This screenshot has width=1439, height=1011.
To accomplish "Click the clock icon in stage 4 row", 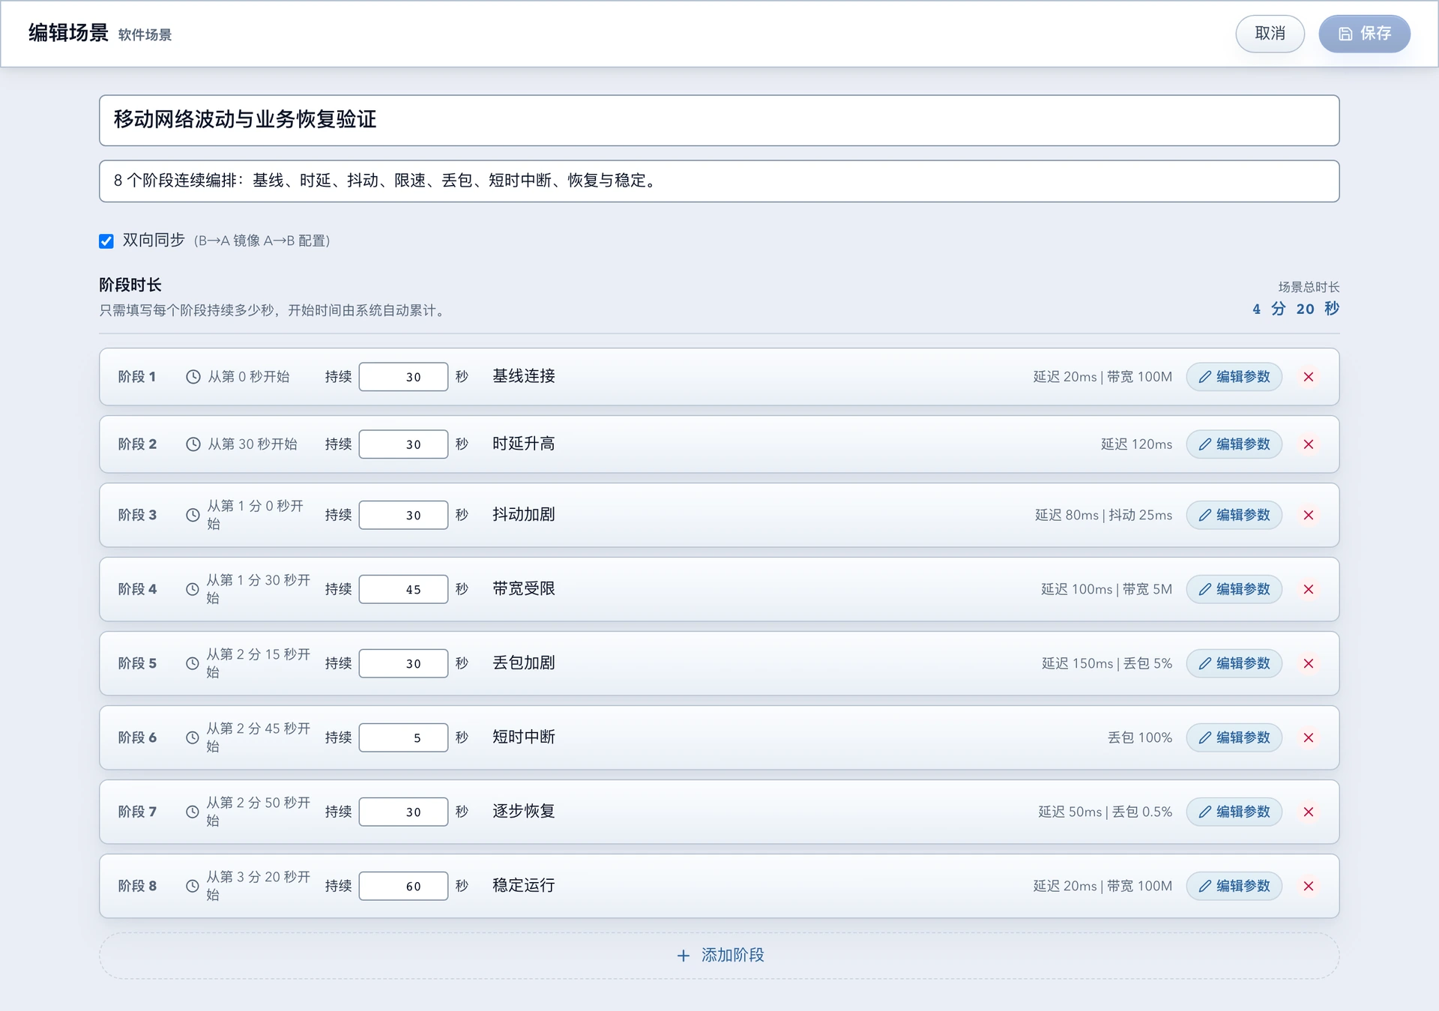I will coord(193,589).
